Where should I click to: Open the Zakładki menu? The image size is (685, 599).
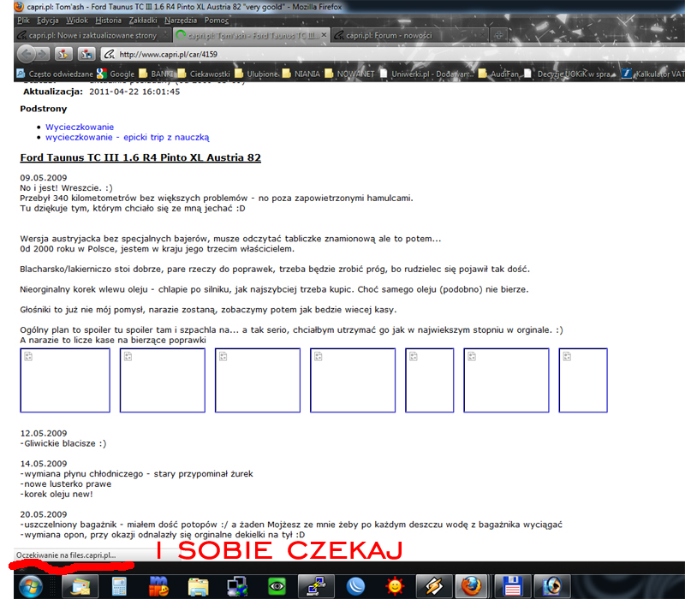(x=143, y=20)
